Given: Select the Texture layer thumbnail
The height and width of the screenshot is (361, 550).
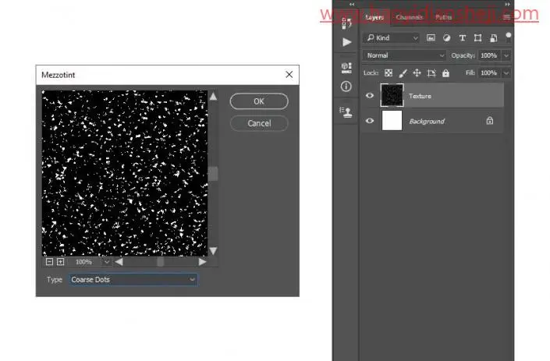Looking at the screenshot, I should click(392, 95).
